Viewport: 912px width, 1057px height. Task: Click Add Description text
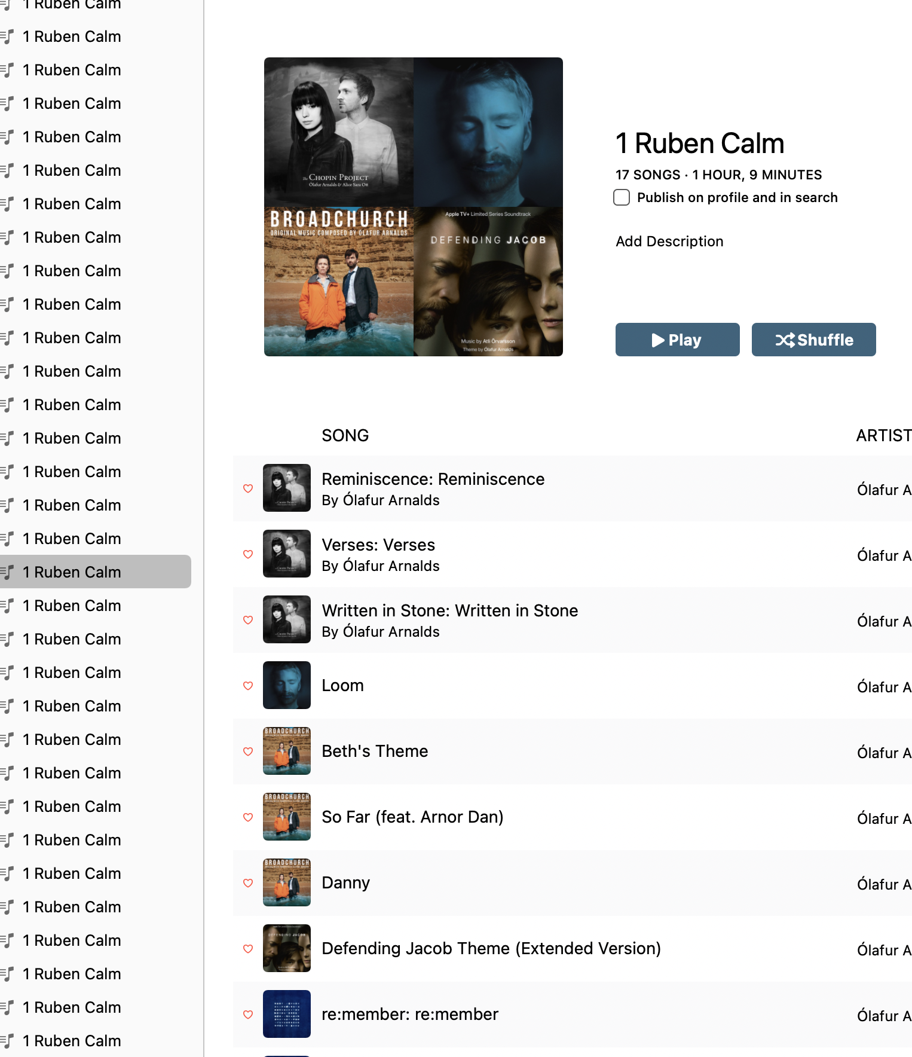coord(669,242)
